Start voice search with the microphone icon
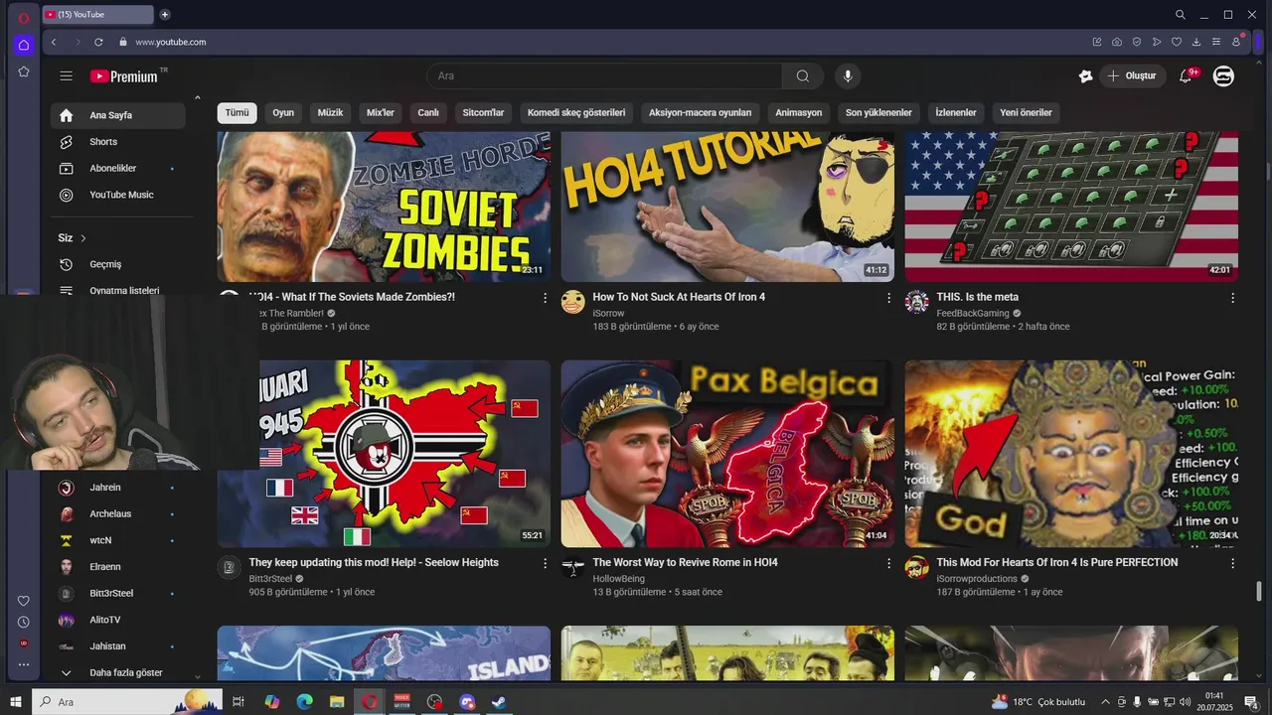1272x715 pixels. (848, 75)
